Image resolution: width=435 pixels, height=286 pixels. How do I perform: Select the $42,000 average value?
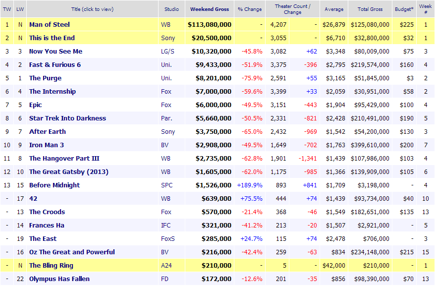[x=334, y=266]
